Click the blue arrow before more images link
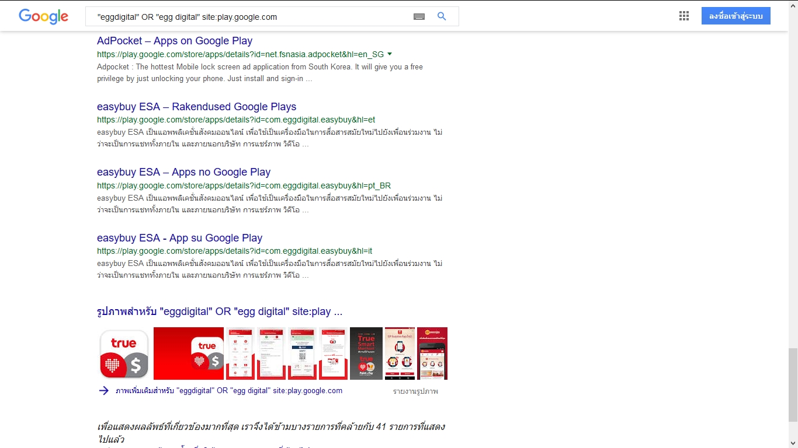 pos(103,391)
